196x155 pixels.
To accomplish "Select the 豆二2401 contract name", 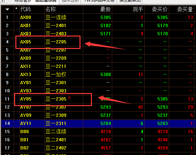I will click(x=56, y=140).
